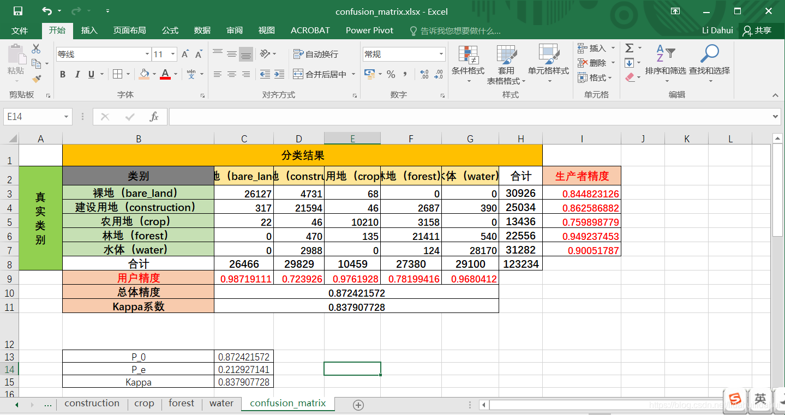The height and width of the screenshot is (415, 785).
Task: Switch to the 公式 (Formulas) ribbon tab
Action: point(170,31)
